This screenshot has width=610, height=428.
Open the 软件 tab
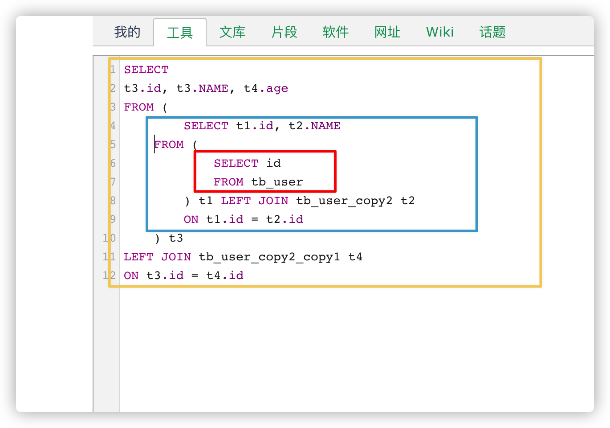click(x=335, y=32)
